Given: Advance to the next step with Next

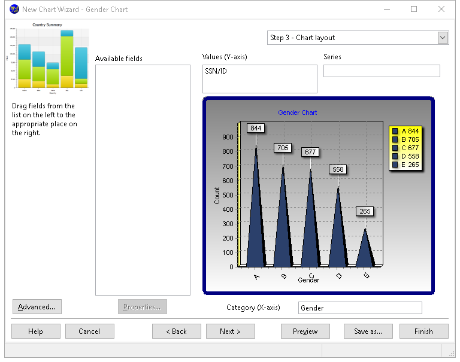Looking at the screenshot, I should tap(230, 331).
